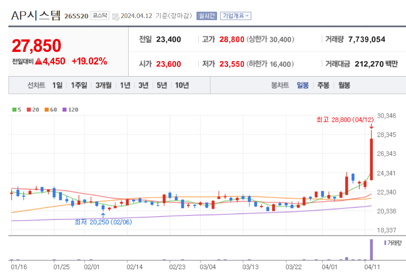406x280 pixels.
Task: Click the calendar clock icon beside the date
Action: 116,17
